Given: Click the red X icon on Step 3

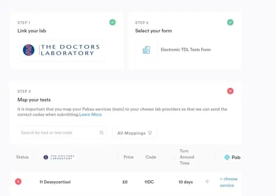Looking at the screenshot, I should click(230, 91).
